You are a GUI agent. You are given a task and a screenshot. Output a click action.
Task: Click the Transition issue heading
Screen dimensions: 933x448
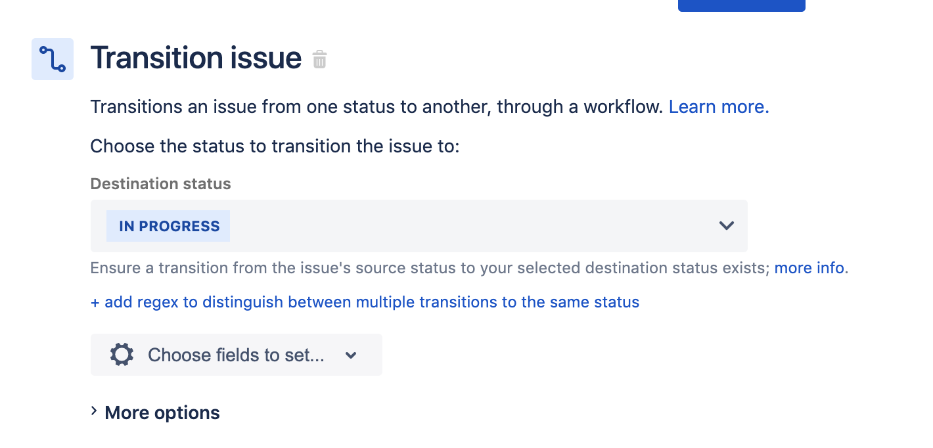click(x=195, y=58)
